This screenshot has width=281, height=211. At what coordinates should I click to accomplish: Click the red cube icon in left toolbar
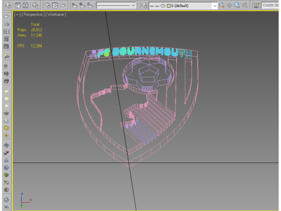(6, 81)
